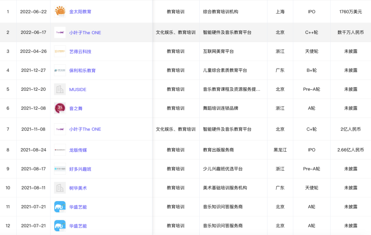371x235 pixels.
Task: Open the 树华美术 company link
Action: coord(78,188)
